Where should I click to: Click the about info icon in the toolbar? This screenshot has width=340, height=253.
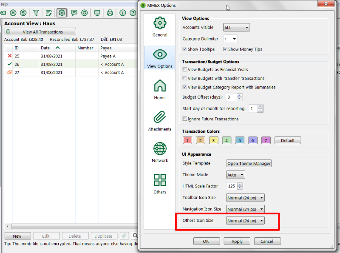123,13
